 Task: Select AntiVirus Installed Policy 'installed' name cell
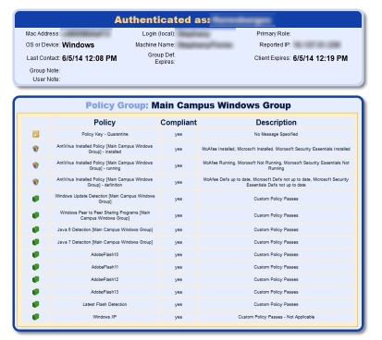pyautogui.click(x=105, y=149)
